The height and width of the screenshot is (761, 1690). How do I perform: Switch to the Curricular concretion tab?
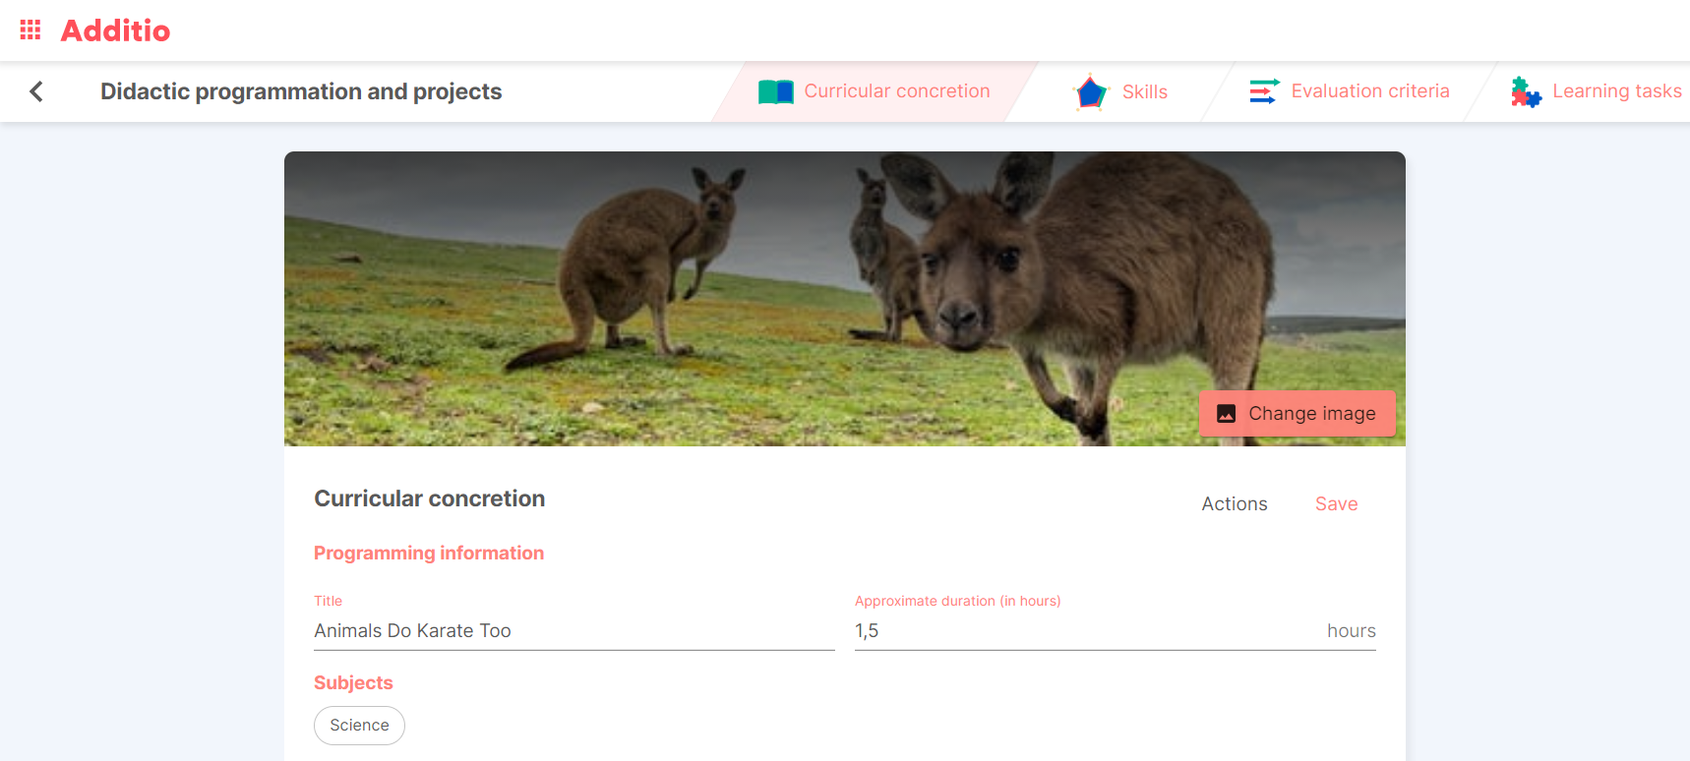[875, 91]
